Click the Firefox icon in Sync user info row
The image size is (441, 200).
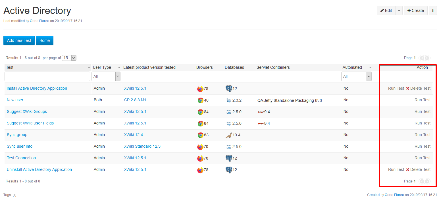point(200,147)
